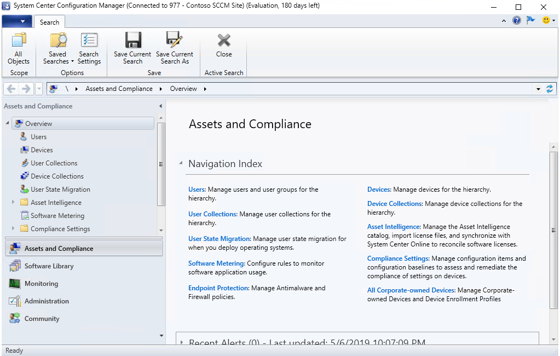The image size is (560, 356).
Task: Open the Assets and Compliance workspace
Action: click(x=84, y=249)
